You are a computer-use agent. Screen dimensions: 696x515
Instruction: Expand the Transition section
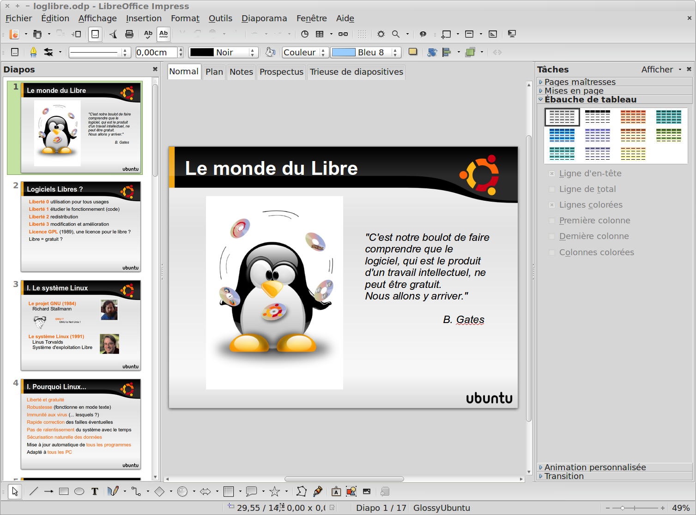(x=615, y=476)
